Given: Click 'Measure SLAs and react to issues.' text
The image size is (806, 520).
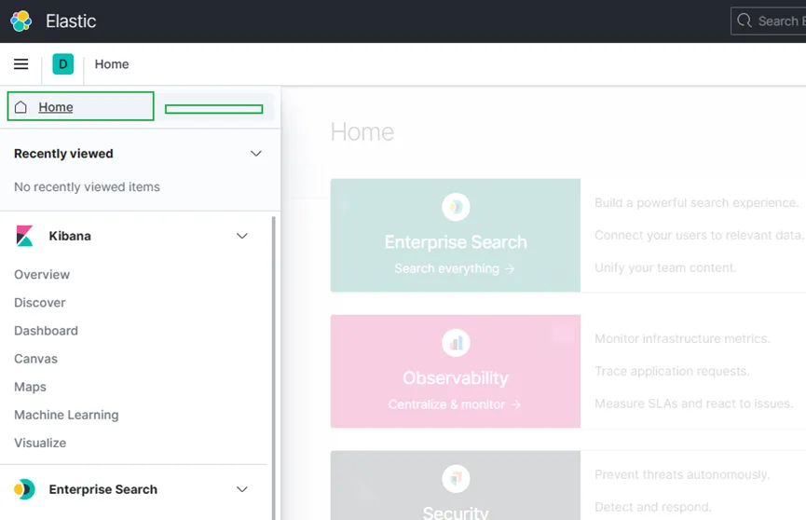Looking at the screenshot, I should (x=693, y=404).
